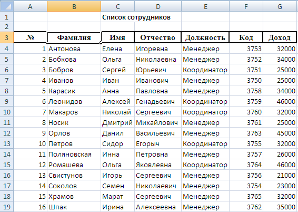Viewport: 298px width, 212px height.
Task: Click the code cell '3753'
Action: click(x=246, y=49)
